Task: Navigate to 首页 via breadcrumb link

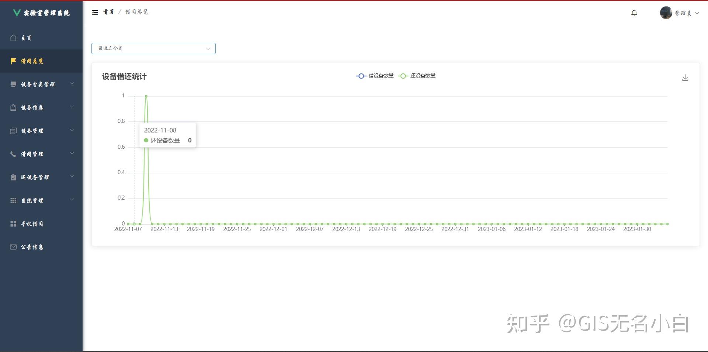Action: click(x=109, y=12)
